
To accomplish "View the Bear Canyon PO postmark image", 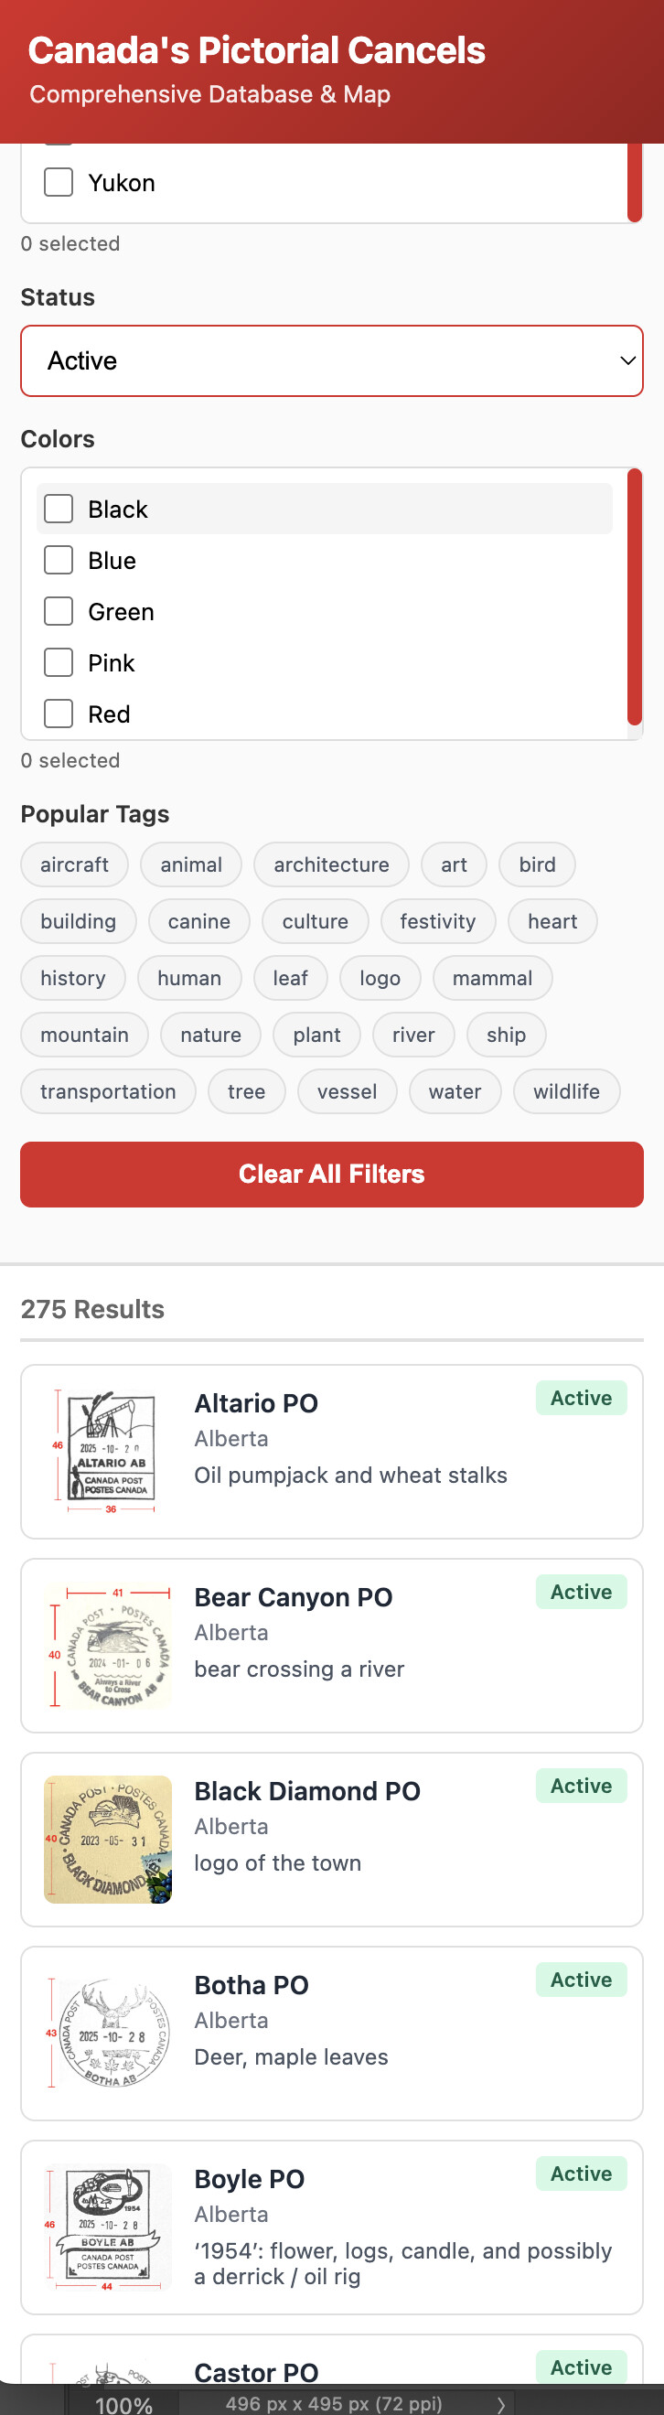I will (x=108, y=1646).
